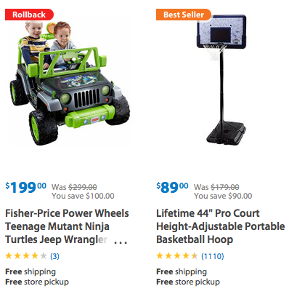Click You save $90.00 text
The image size is (289, 294).
click(223, 196)
